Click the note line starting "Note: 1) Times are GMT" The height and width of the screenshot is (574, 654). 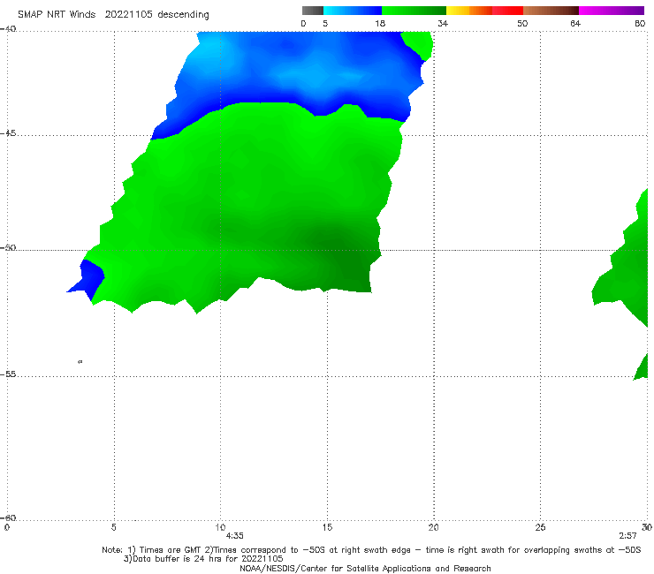click(x=371, y=550)
